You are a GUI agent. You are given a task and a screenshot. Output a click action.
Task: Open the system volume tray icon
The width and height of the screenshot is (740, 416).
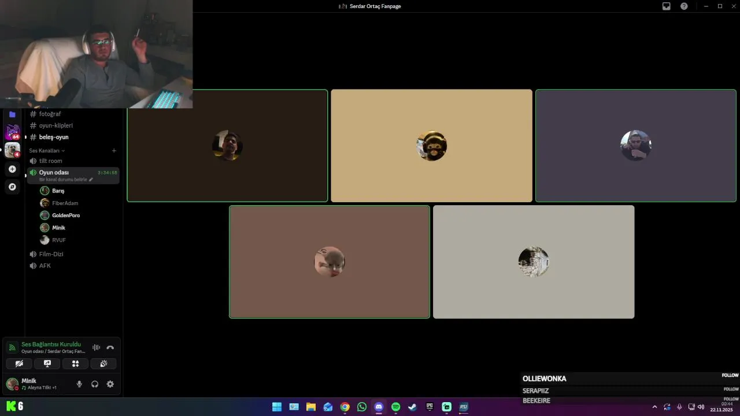click(x=701, y=407)
